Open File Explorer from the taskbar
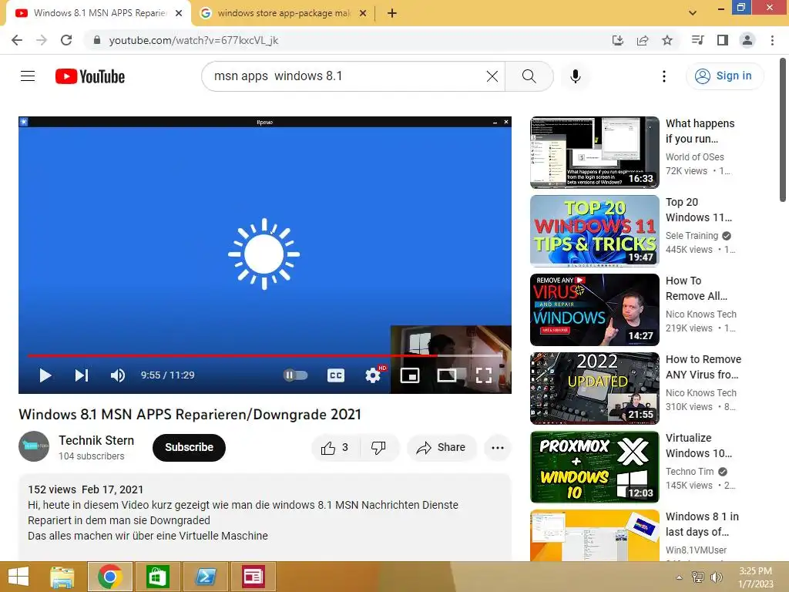The width and height of the screenshot is (789, 592). 62,577
